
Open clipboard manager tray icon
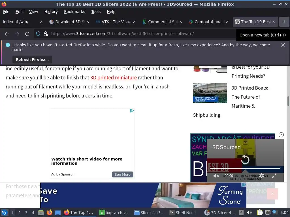pyautogui.click(x=260, y=212)
